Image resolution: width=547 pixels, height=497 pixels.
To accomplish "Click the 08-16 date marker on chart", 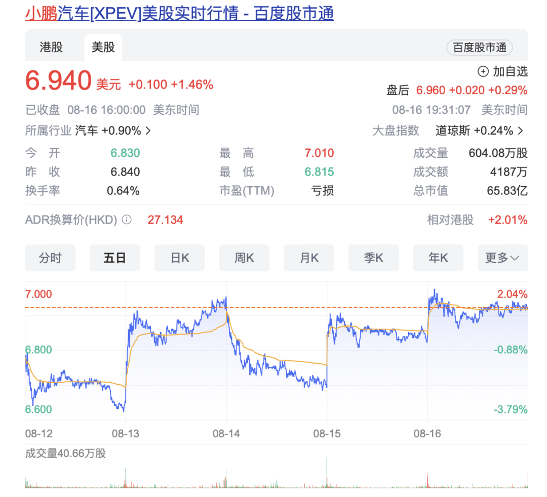I will pos(427,434).
